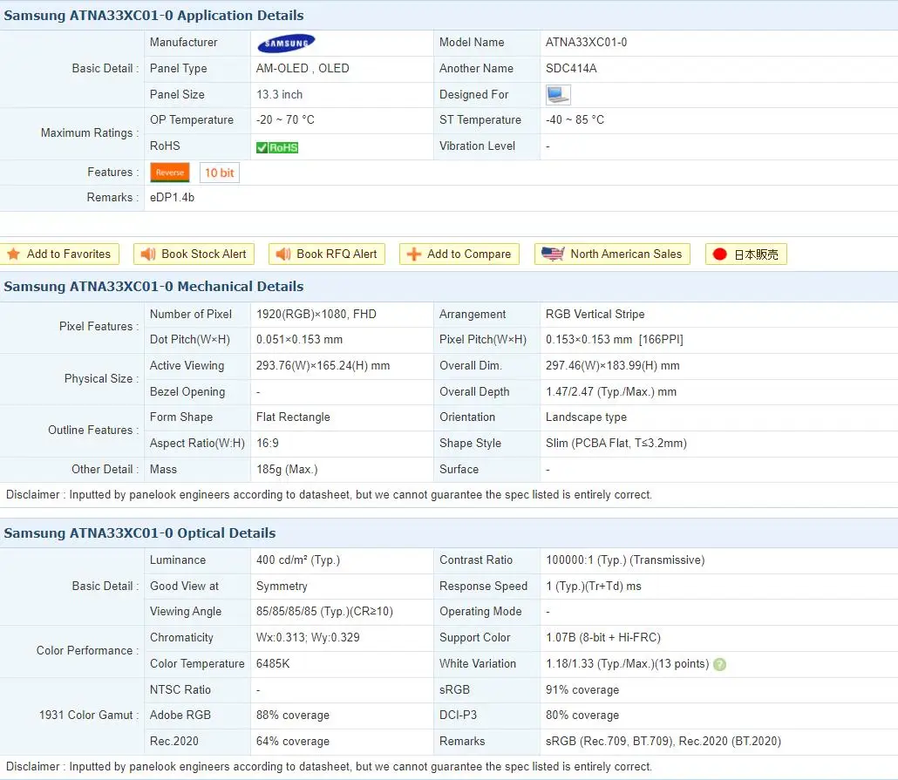Click the 0.153×0.153 mm [166PPI] value
Image resolution: width=898 pixels, height=780 pixels.
click(x=614, y=340)
